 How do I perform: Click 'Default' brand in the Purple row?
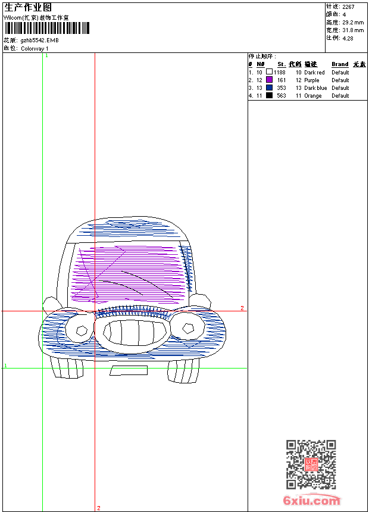click(340, 80)
